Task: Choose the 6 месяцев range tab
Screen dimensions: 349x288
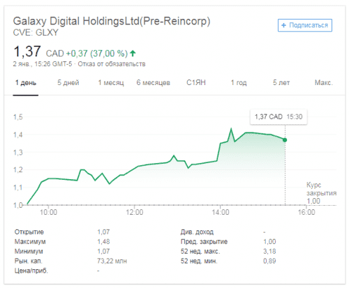Action: (x=154, y=83)
